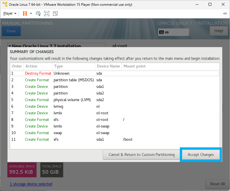The width and height of the screenshot is (230, 191).
Task: Sort by the Action column header
Action: [x=38, y=66]
